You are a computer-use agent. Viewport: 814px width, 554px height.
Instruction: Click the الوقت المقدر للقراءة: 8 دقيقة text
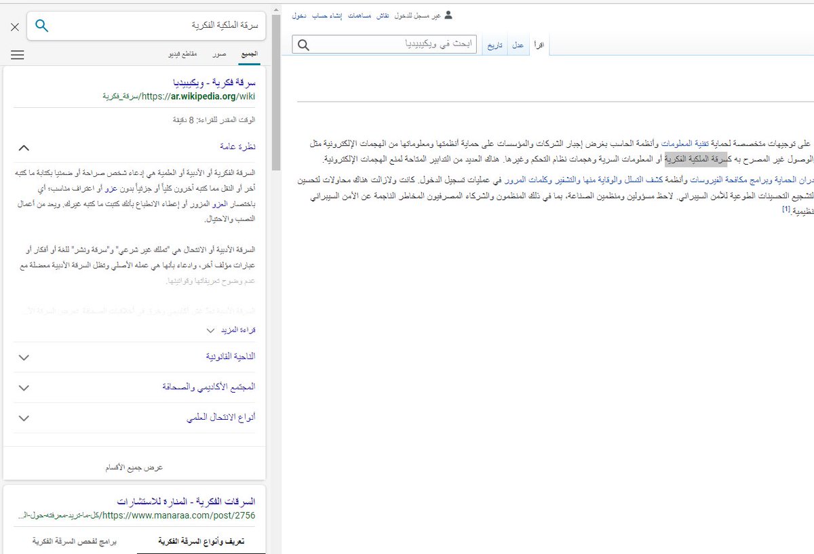(214, 120)
